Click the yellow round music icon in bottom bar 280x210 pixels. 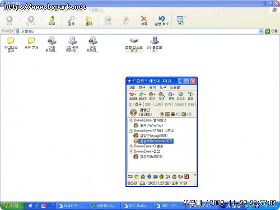(x=162, y=176)
